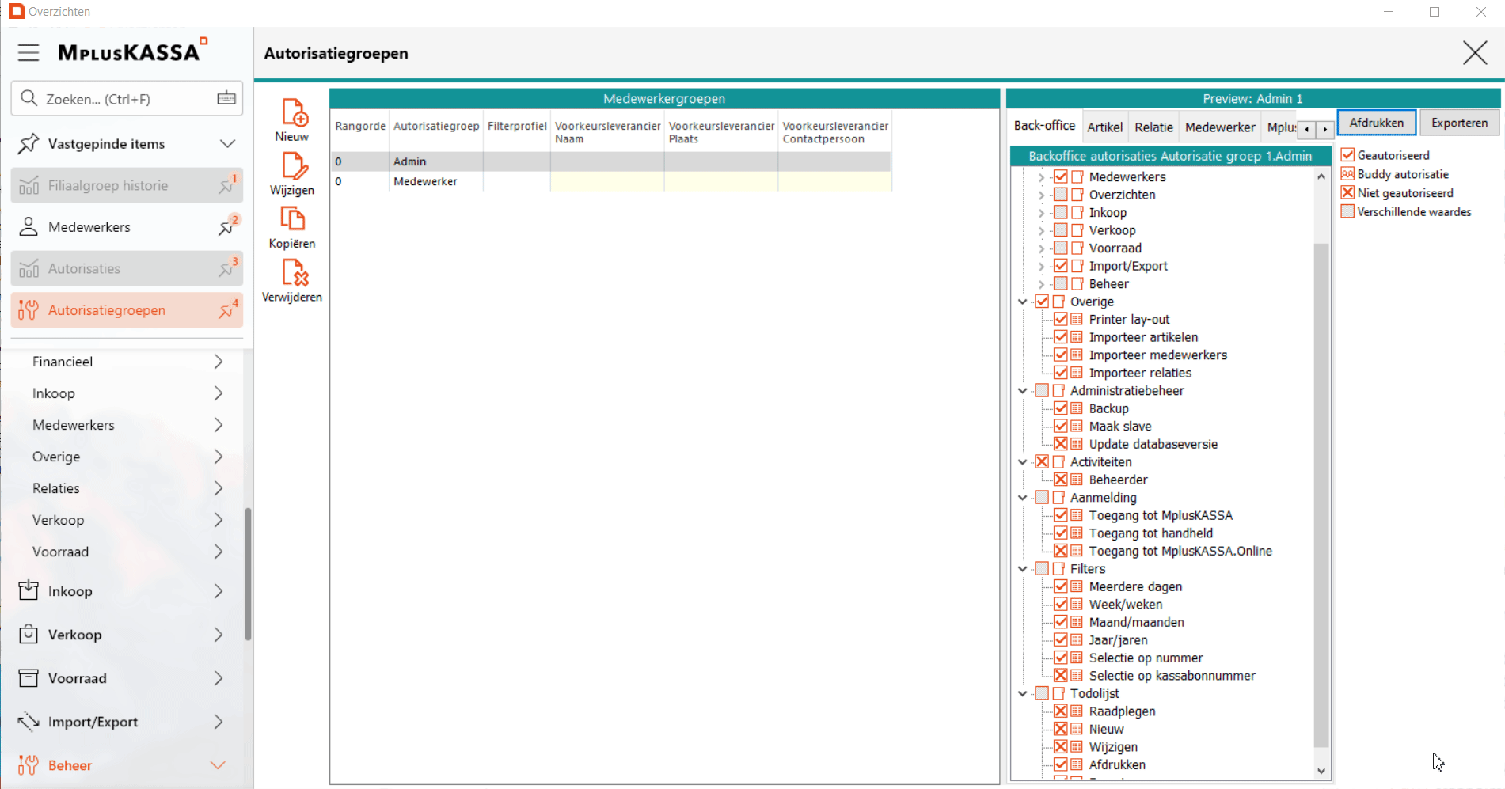Toggle Printer lay-out checkbox
The height and width of the screenshot is (789, 1505).
click(1061, 320)
